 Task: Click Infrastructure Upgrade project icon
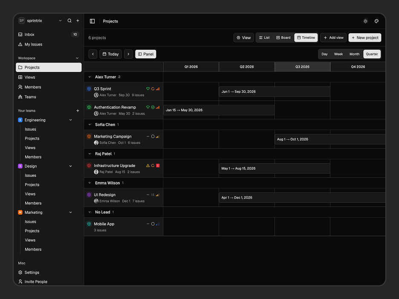89,166
